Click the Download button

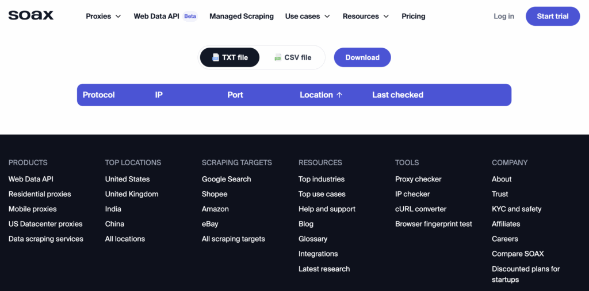tap(362, 57)
